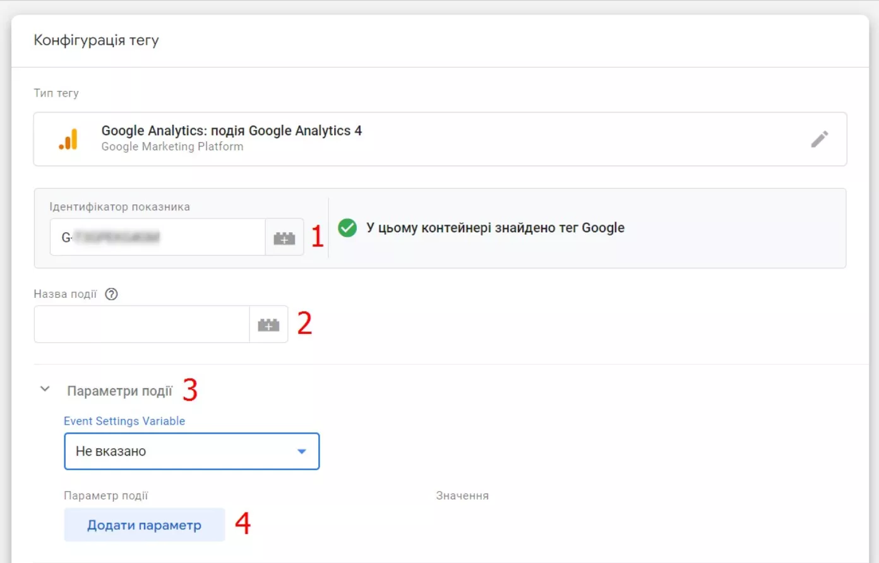The height and width of the screenshot is (563, 879).
Task: Click the pencil edit icon for tag type
Action: 819,139
